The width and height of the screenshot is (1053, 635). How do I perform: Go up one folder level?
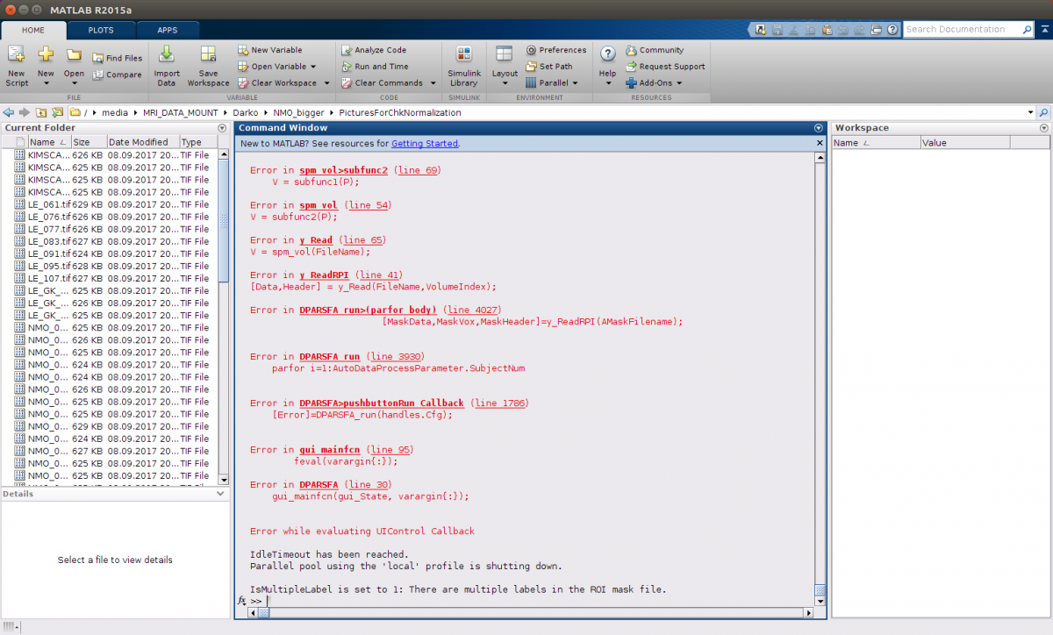tap(40, 112)
